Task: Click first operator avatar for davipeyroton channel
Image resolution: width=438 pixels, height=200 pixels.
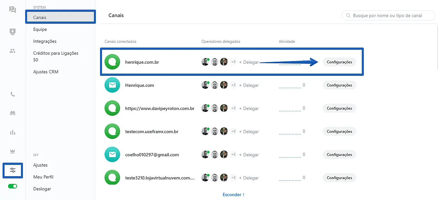Action: 205,108
